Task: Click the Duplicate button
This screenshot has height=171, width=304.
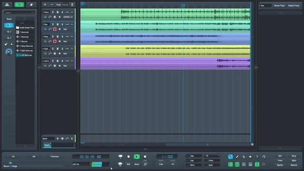Action: [x=294, y=165]
